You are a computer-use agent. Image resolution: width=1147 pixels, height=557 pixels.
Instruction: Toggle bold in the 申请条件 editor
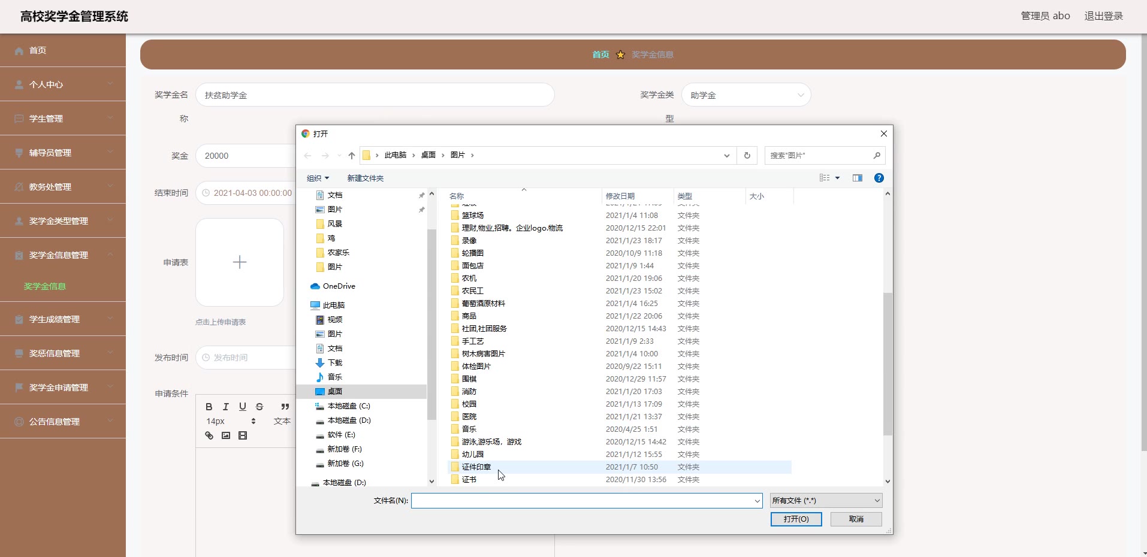point(209,407)
